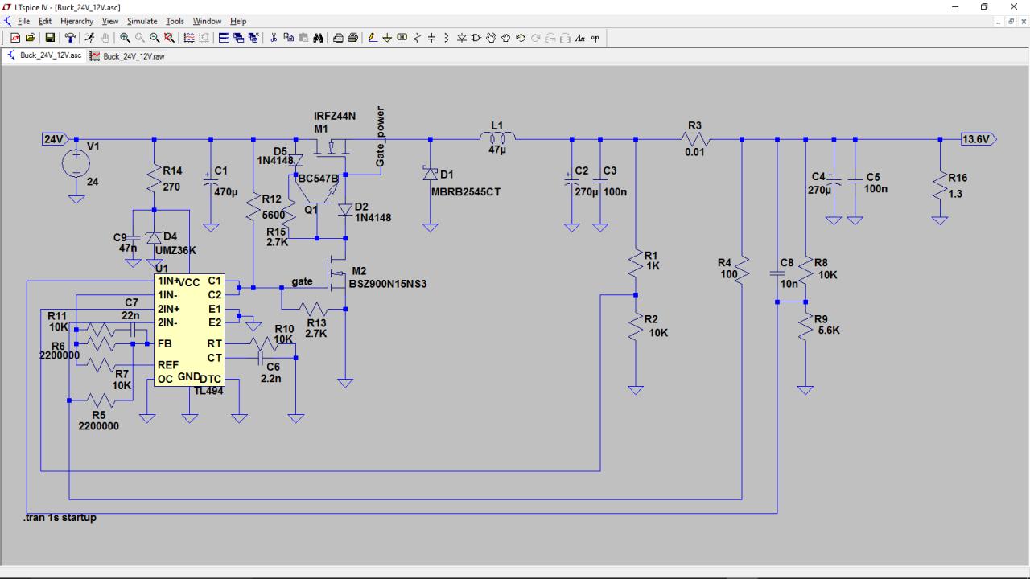Open the Control Panel hammer icon
This screenshot has height=579, width=1030.
tap(70, 38)
